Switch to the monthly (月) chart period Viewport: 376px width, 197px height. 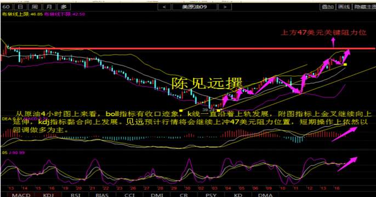(x=49, y=7)
